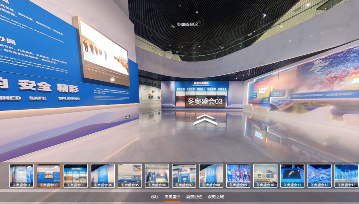
Task: Open the 冬奥盛会04 thumbnail
Action: [103, 175]
